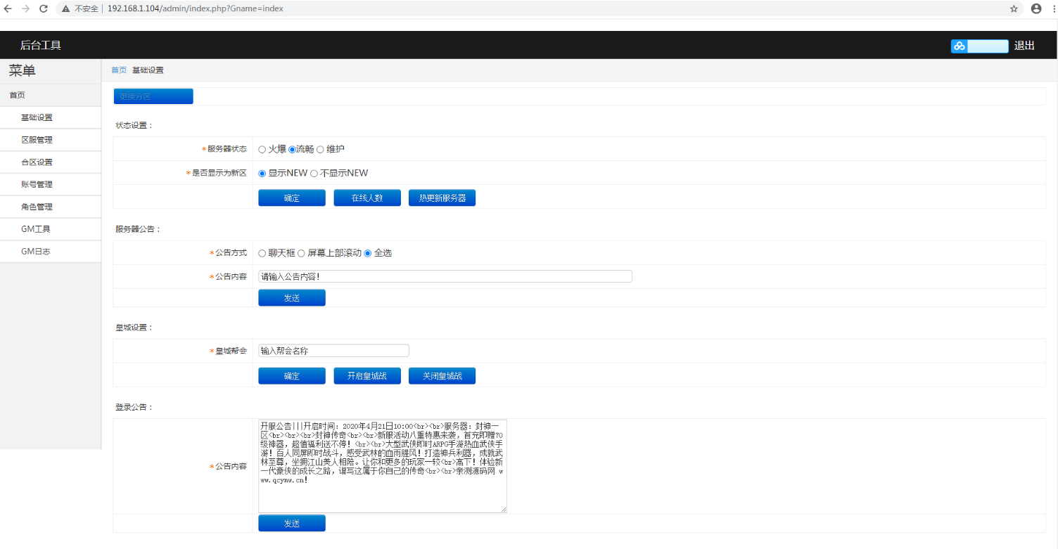
Task: Choose 不显示NEW for new zone display
Action: pyautogui.click(x=314, y=173)
